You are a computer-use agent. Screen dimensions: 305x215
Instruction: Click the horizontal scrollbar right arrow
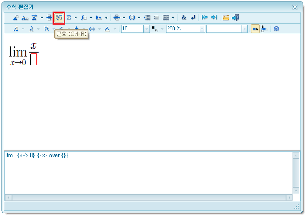[x=289, y=198]
